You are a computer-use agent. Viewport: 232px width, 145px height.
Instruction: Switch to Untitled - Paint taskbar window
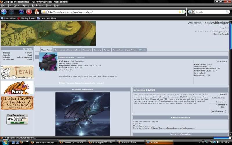[x=130, y=142]
